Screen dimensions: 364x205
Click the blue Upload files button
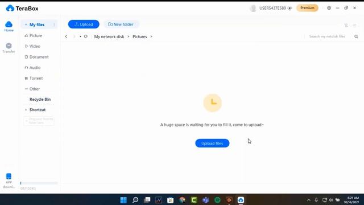212,143
